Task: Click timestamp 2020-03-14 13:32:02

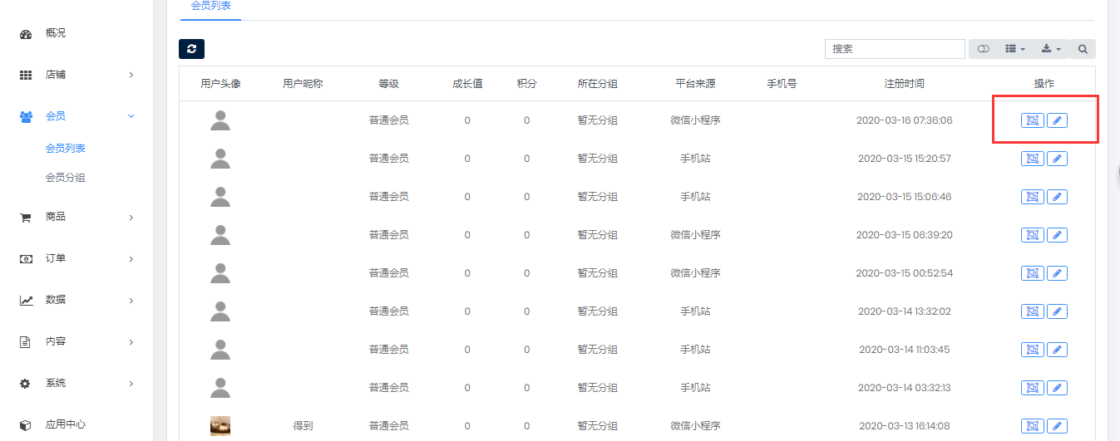Action: coord(905,311)
